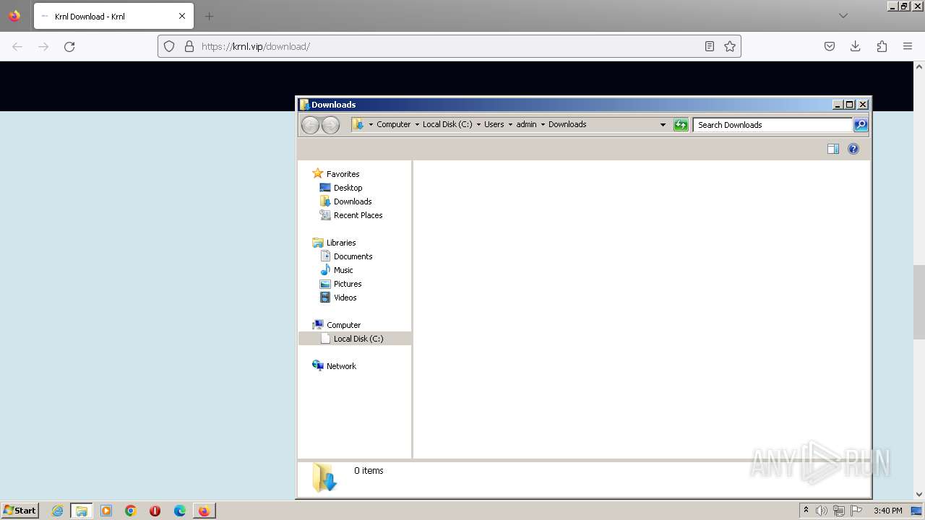
Task: Select Favorites in the navigation pane
Action: coord(343,174)
